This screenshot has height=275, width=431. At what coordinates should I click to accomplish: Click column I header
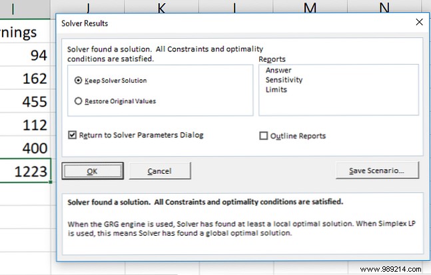pyautogui.click(x=25, y=9)
